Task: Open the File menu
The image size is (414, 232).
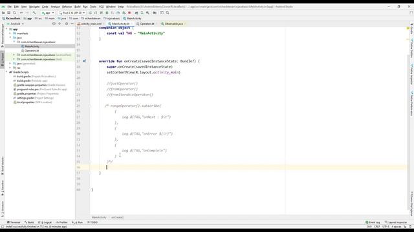Action: (x=9, y=6)
